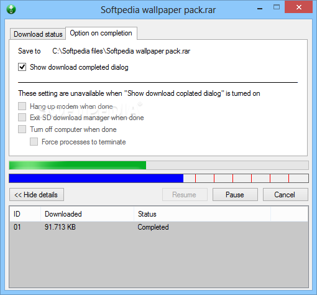Click the ID column header
Image resolution: width=317 pixels, height=295 pixels.
pos(25,214)
